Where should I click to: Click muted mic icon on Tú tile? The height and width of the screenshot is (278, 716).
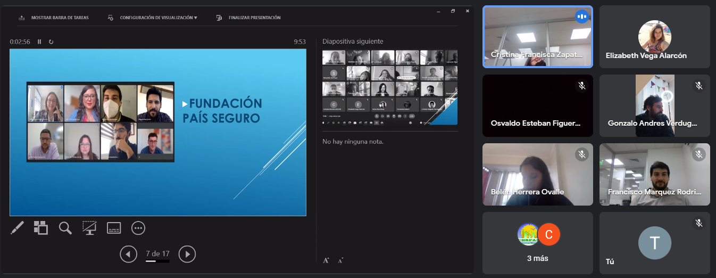[699, 223]
